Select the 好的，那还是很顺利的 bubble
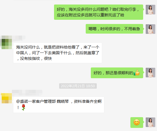 point(117,73)
